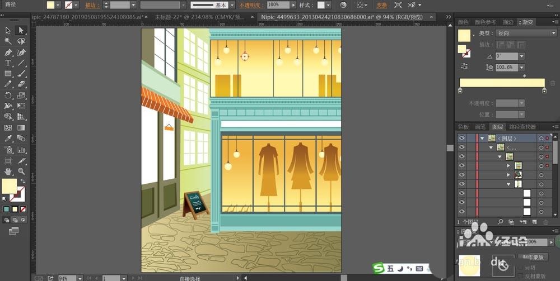Click the Recolor Artwork wheel icon
Image resolution: width=560 pixels, height=281 pixels.
(x=343, y=5)
